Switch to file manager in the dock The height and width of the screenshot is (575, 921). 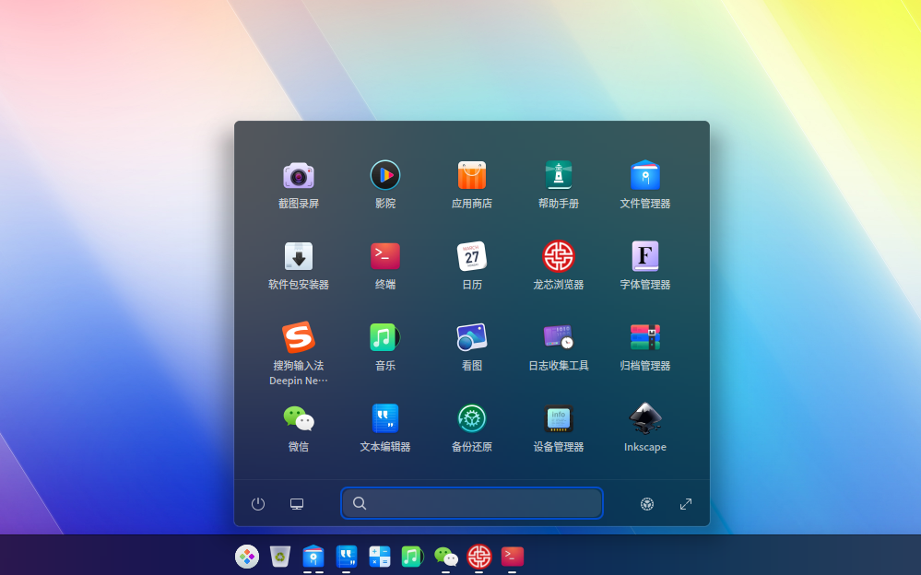click(x=313, y=557)
